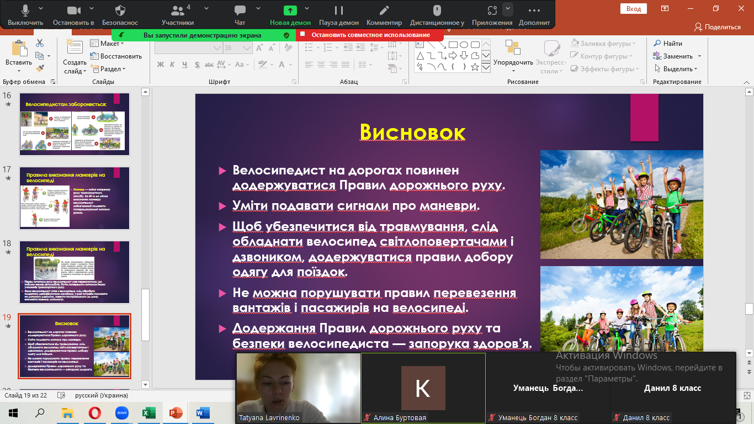The height and width of the screenshot is (424, 754).
Task: Expand chevron beside Zoom Apps button
Action: click(x=508, y=9)
